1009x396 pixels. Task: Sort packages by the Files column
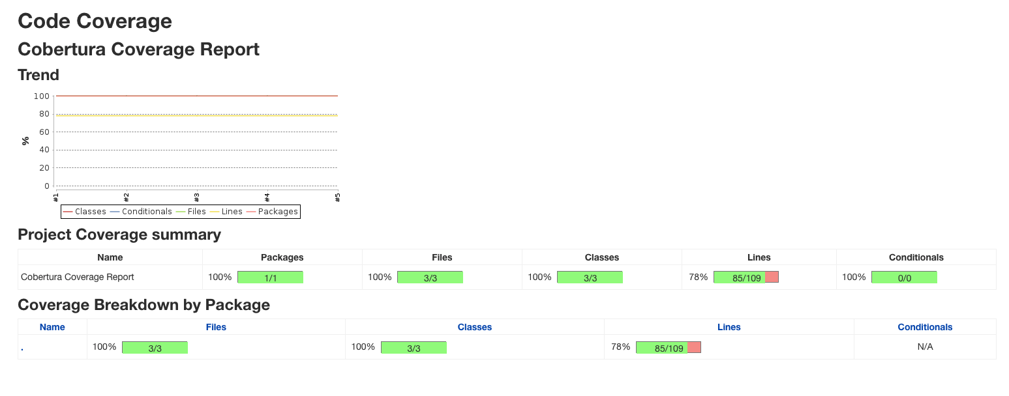[216, 326]
